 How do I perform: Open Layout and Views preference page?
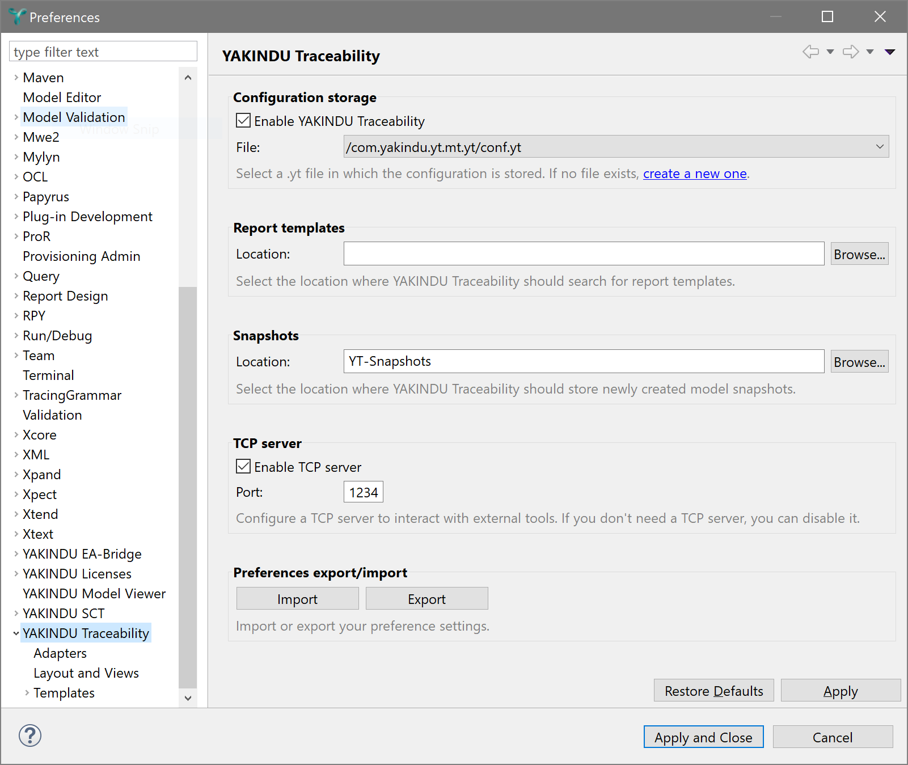[x=86, y=673]
